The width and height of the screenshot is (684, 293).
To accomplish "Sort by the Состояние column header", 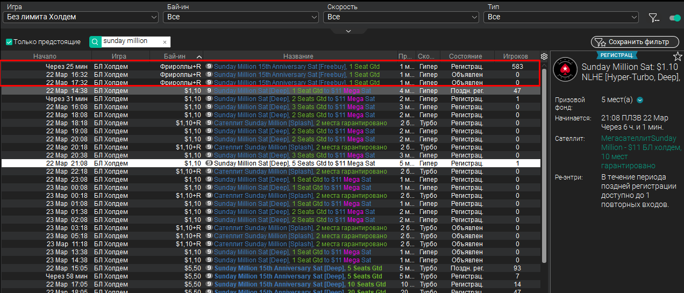I will pos(466,56).
